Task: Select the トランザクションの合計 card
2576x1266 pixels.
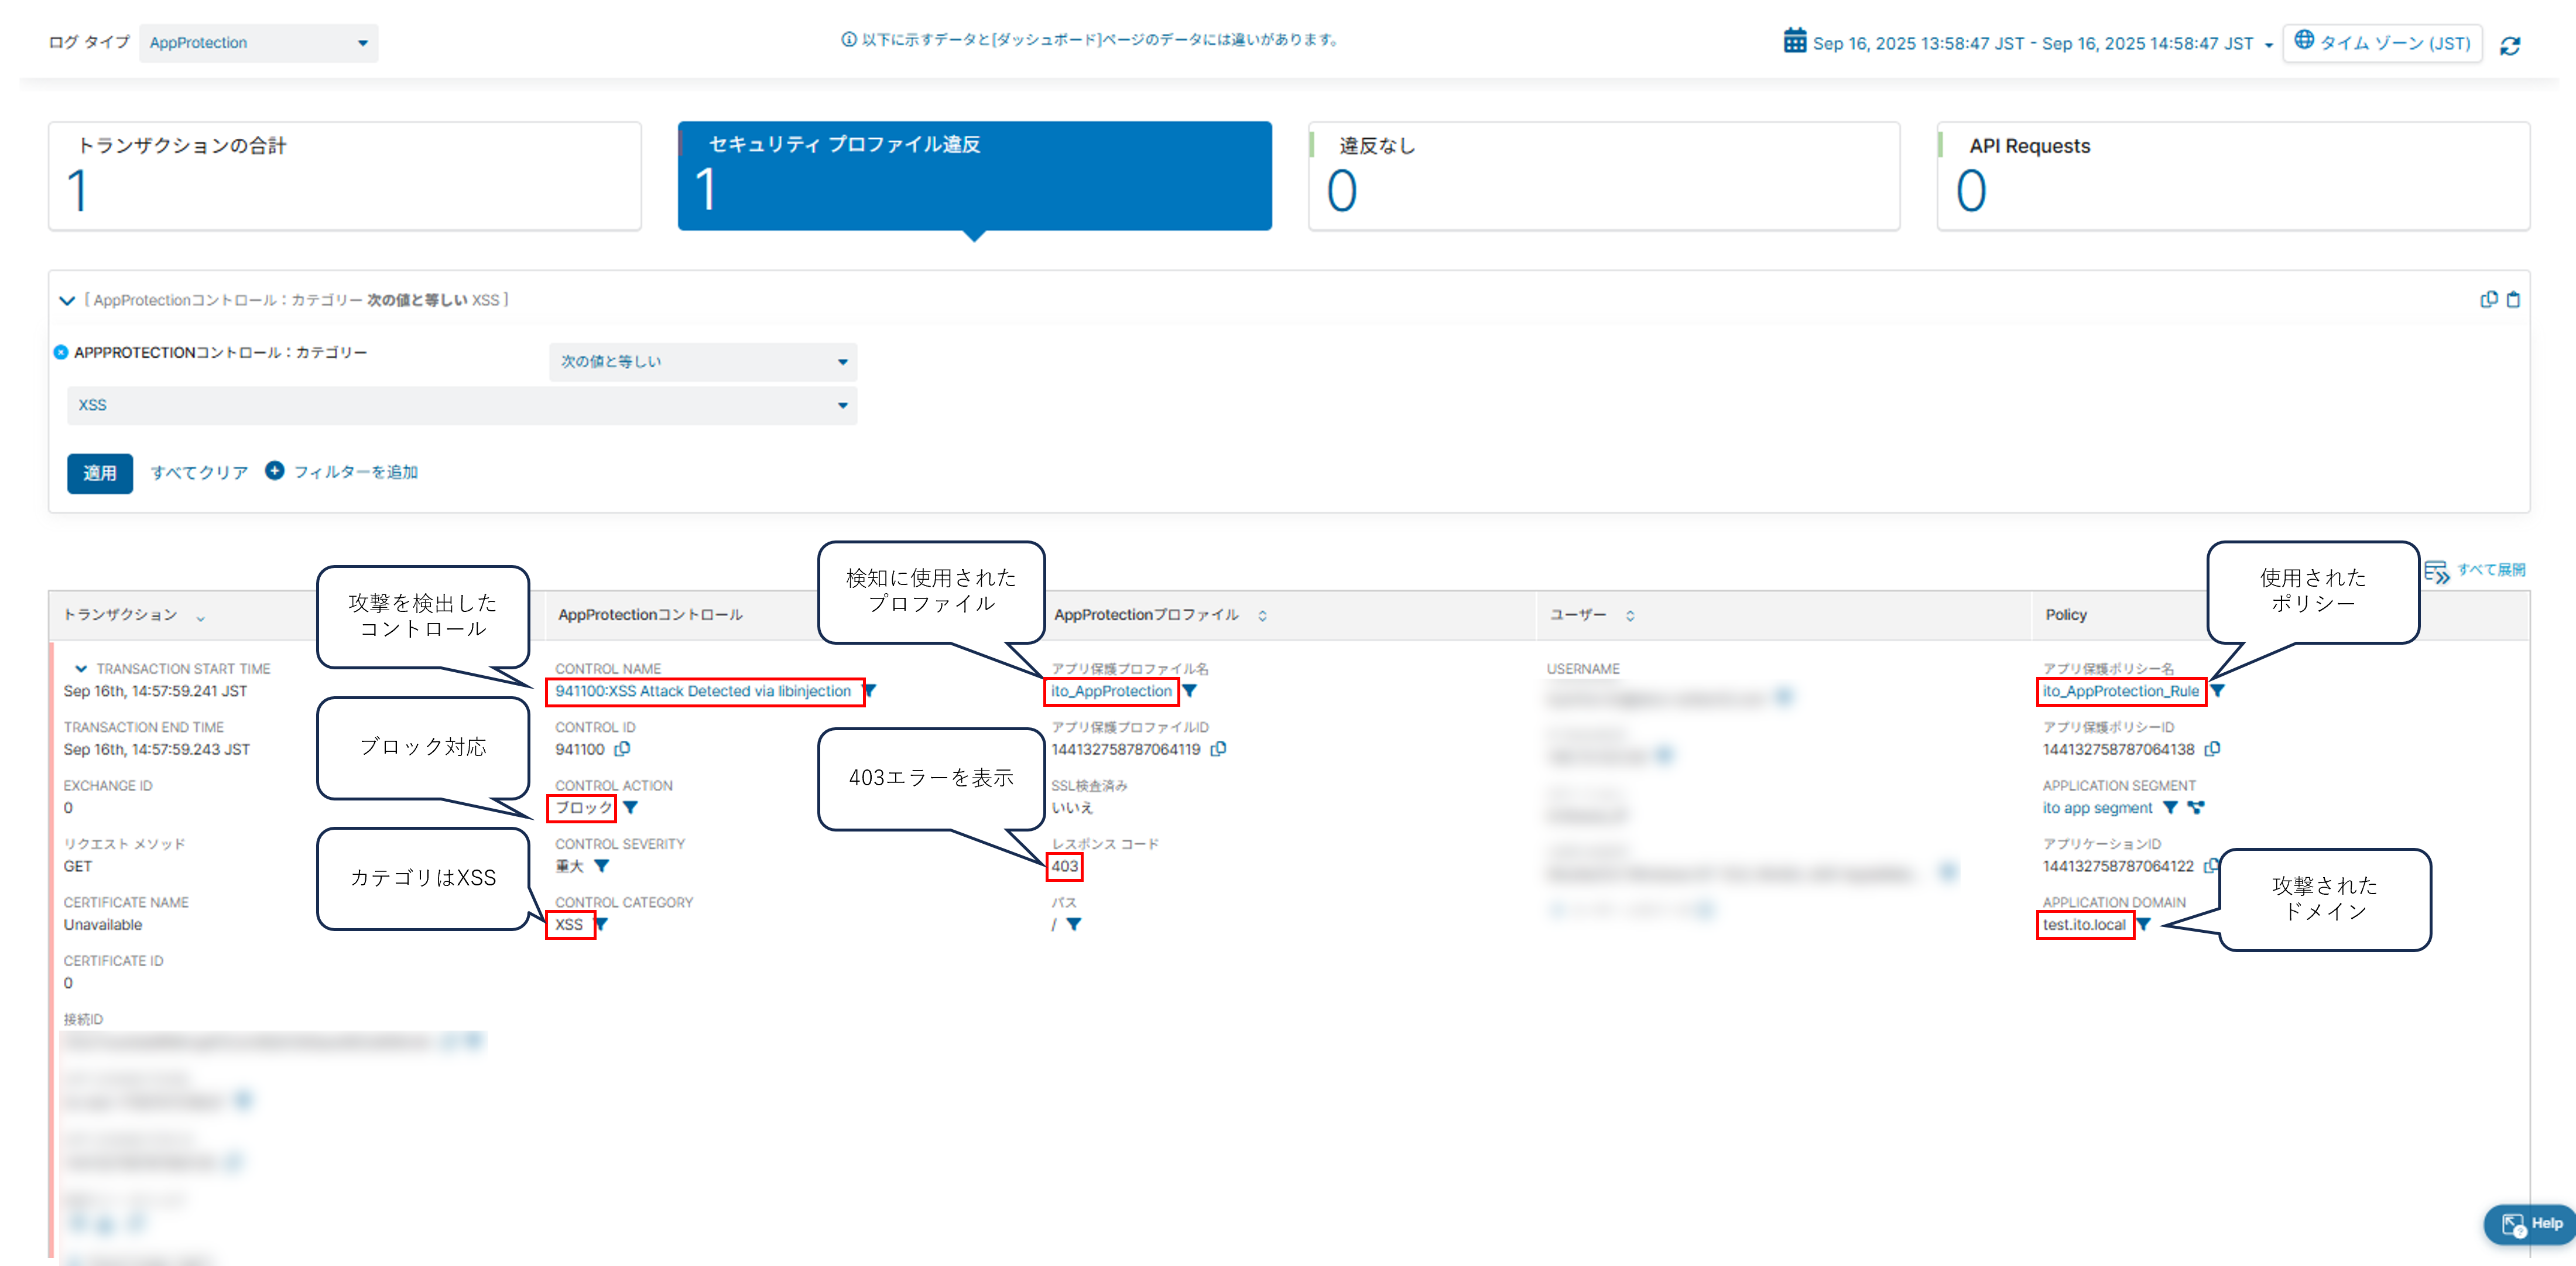Action: (x=344, y=176)
